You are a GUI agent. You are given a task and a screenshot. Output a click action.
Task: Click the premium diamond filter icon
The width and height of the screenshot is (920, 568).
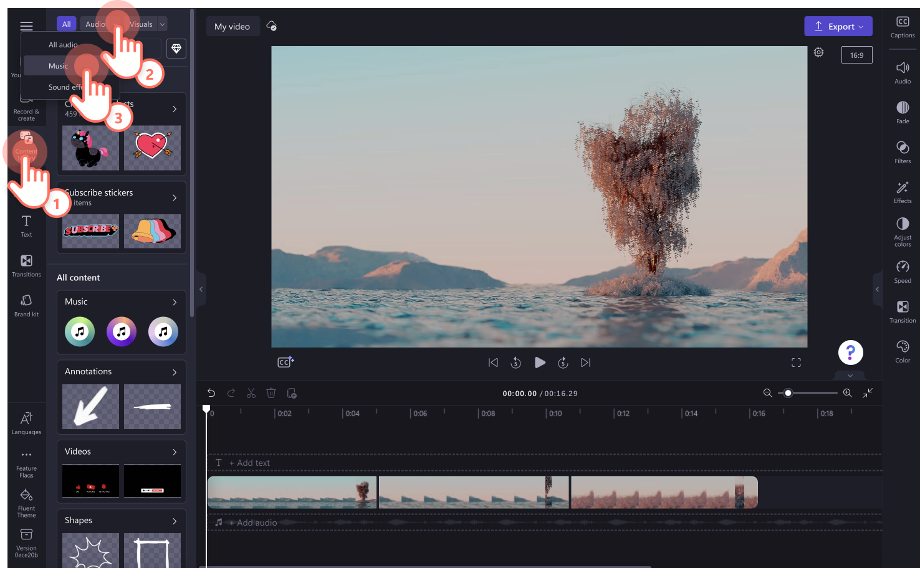click(x=176, y=49)
